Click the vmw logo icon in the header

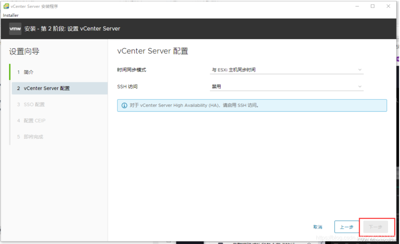click(x=15, y=29)
